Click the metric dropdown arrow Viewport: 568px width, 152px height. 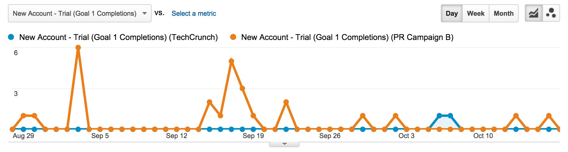point(145,13)
